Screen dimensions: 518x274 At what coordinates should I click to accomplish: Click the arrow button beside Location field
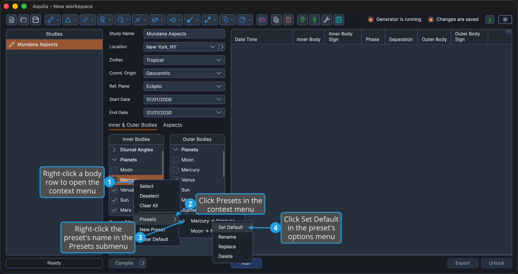coord(222,47)
